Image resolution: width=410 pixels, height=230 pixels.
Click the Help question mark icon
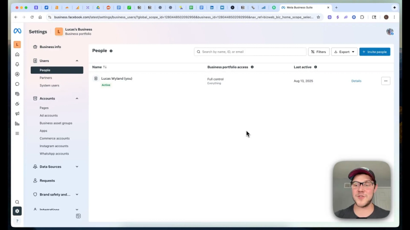pos(17,221)
